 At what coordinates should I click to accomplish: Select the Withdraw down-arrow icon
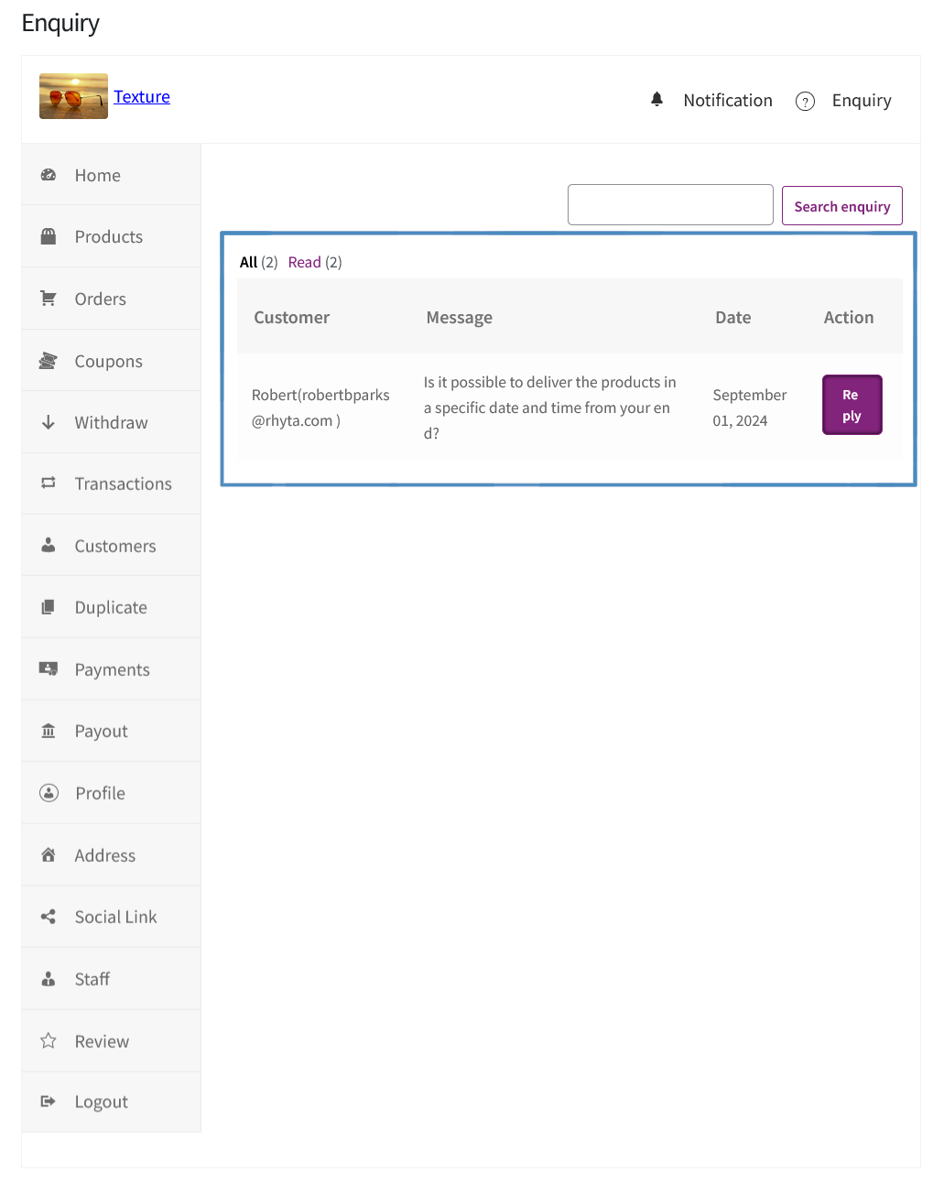49,422
